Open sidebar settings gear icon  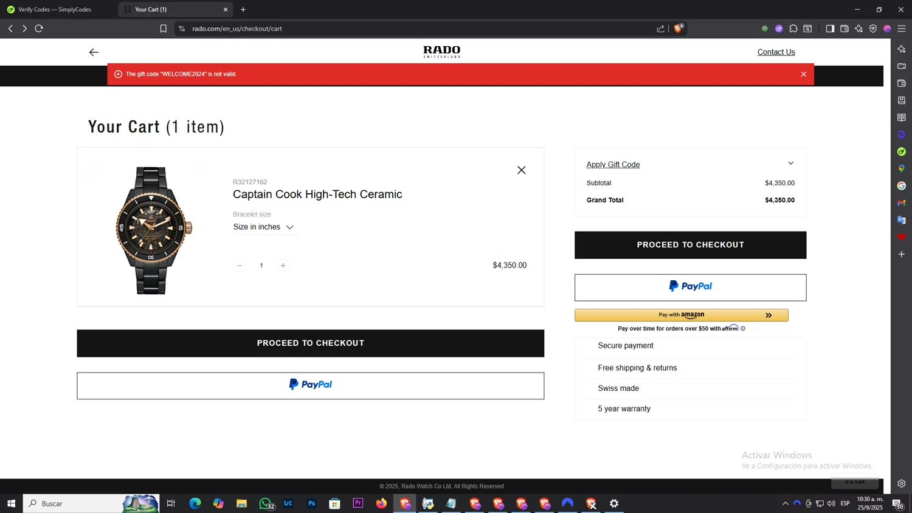pyautogui.click(x=902, y=484)
